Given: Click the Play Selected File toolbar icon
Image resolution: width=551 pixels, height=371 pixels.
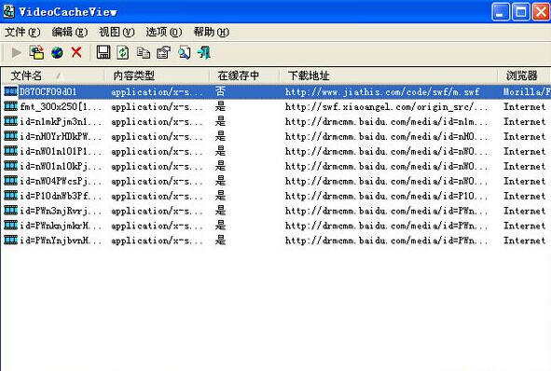Looking at the screenshot, I should (16, 53).
